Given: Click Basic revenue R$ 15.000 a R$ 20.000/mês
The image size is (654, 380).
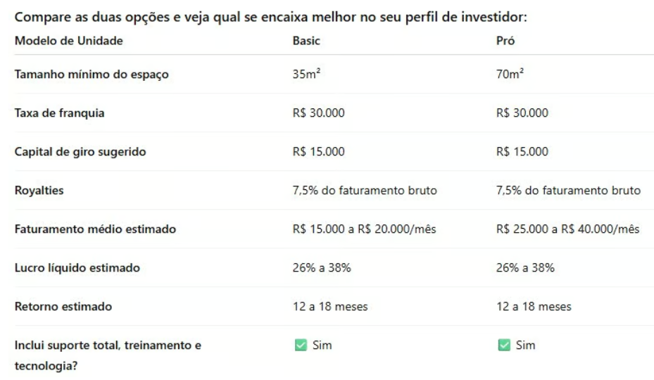Looking at the screenshot, I should point(364,229).
